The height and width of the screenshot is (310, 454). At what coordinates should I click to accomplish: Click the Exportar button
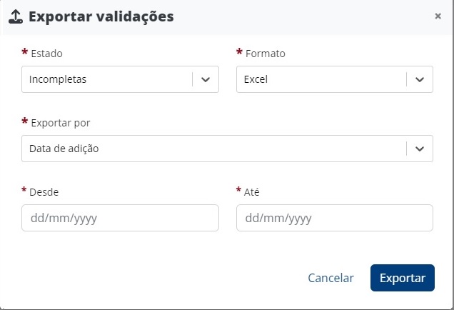(402, 278)
